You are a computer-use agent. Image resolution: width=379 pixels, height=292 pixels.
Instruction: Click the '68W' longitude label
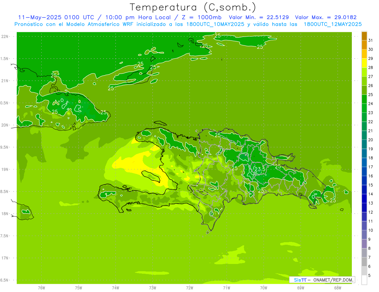coord(338,288)
